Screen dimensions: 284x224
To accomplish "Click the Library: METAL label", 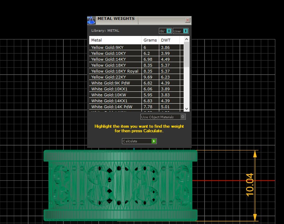I will point(105,30).
